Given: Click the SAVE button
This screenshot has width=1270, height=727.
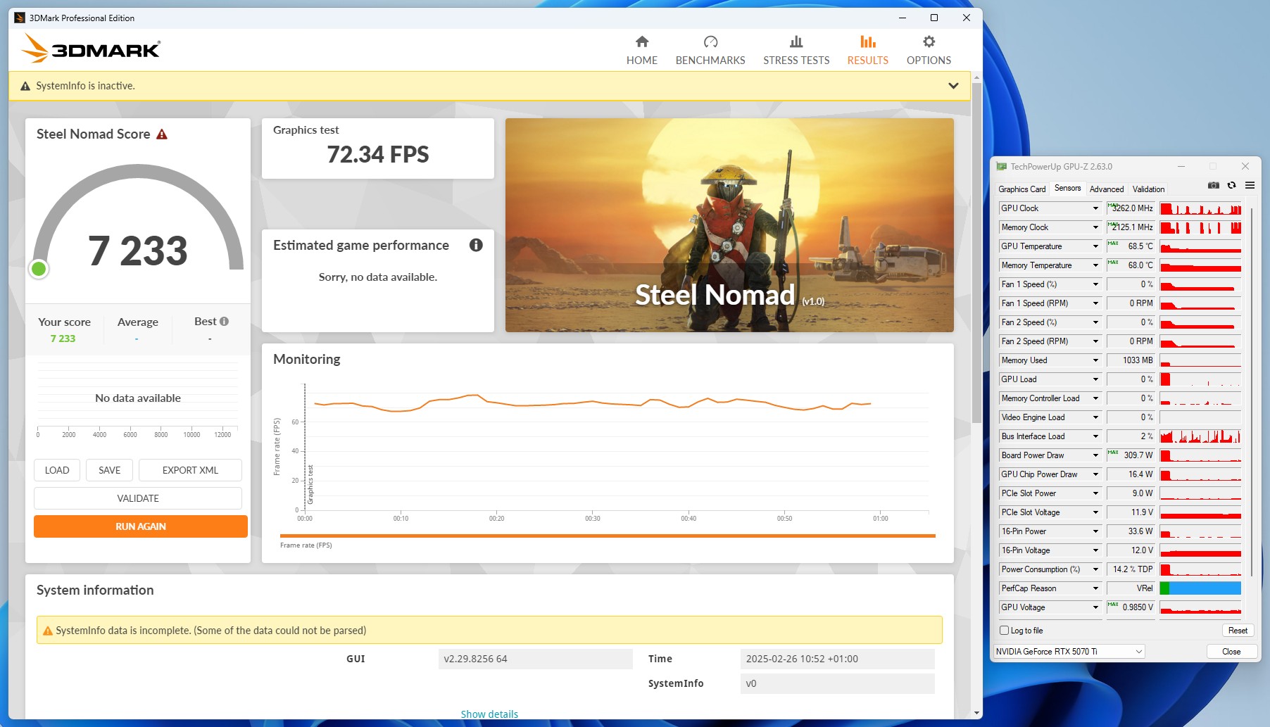Looking at the screenshot, I should pyautogui.click(x=109, y=470).
